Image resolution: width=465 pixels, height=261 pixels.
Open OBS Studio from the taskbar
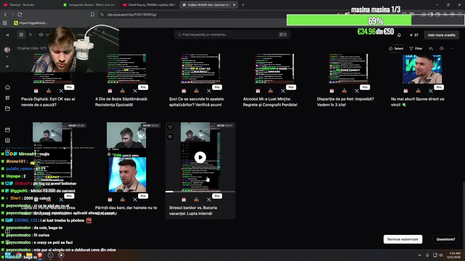coord(50,255)
